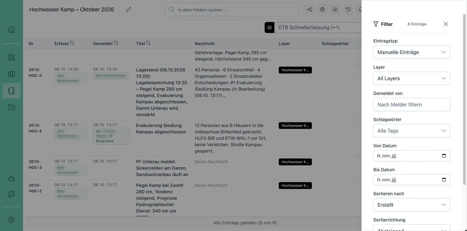This screenshot has width=467, height=231.
Task: Click the project title Hochwasser Kamp
Action: [x=72, y=10]
